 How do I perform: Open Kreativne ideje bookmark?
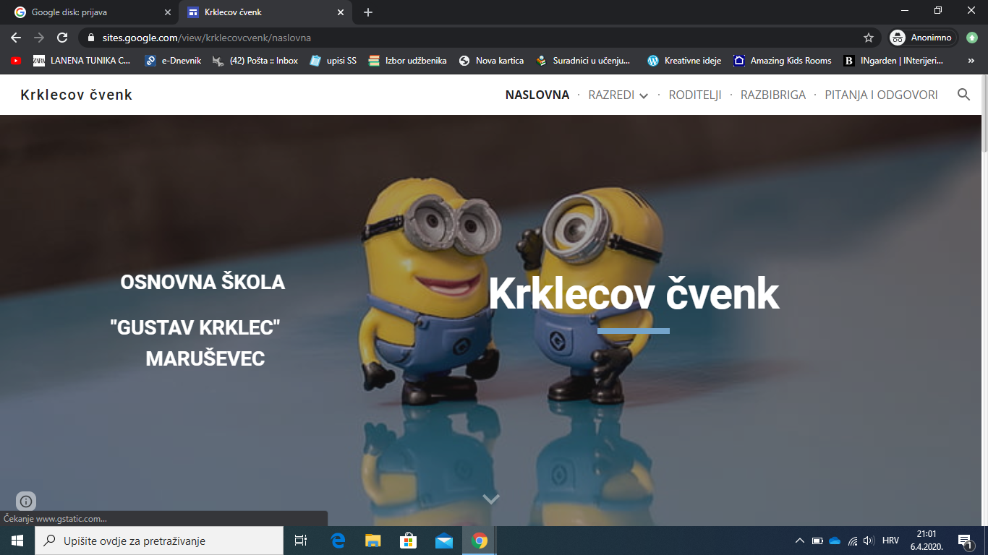tap(684, 61)
